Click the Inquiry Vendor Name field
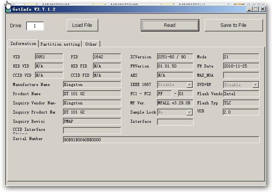This screenshot has height=193, width=273. [92, 103]
